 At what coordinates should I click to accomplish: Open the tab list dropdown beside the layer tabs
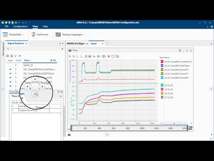[211, 44]
